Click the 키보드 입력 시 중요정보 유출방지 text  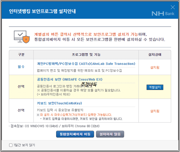click(x=60, y=110)
